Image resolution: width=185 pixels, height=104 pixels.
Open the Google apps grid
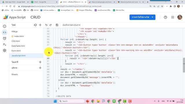click(x=173, y=17)
